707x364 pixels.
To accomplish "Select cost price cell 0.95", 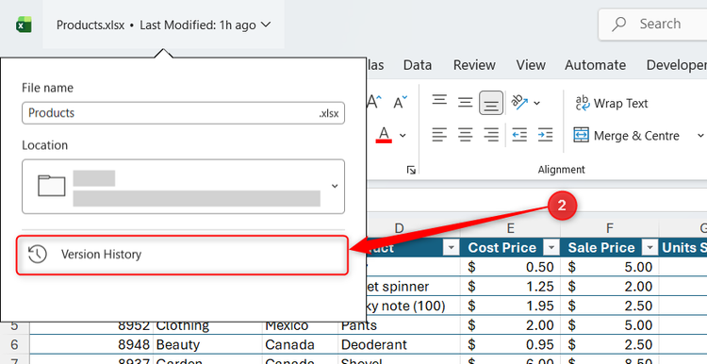I will pyautogui.click(x=510, y=344).
